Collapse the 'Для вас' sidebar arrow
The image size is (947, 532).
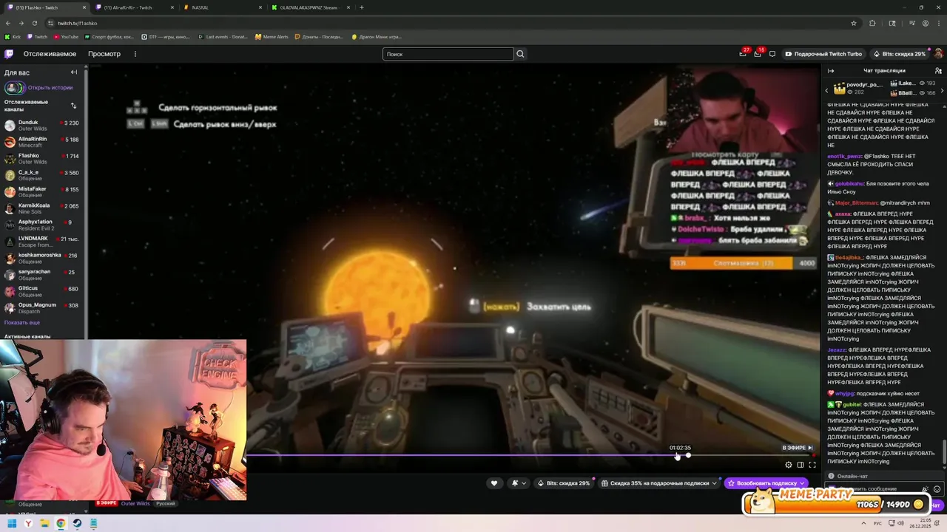click(74, 72)
